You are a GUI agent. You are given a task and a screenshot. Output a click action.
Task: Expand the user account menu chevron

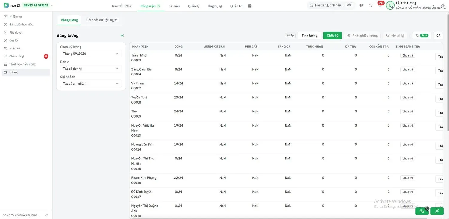tap(434, 5)
